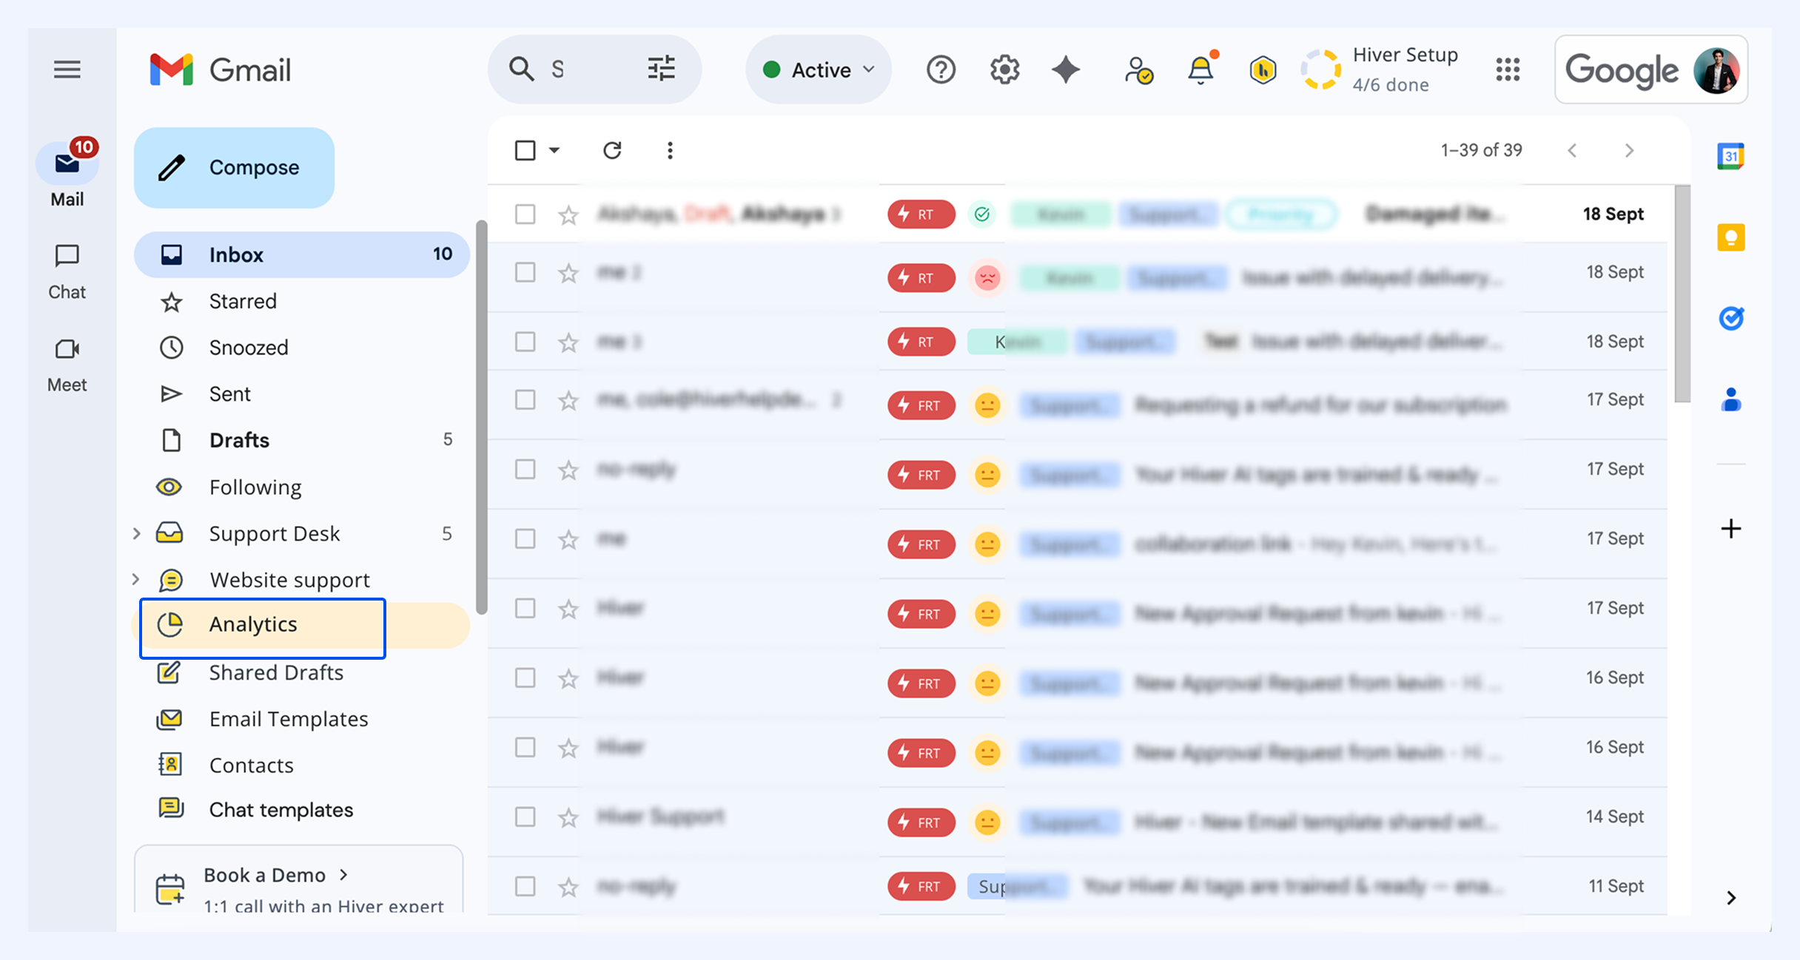Open the three-dot More options menu
The width and height of the screenshot is (1800, 960).
670,150
